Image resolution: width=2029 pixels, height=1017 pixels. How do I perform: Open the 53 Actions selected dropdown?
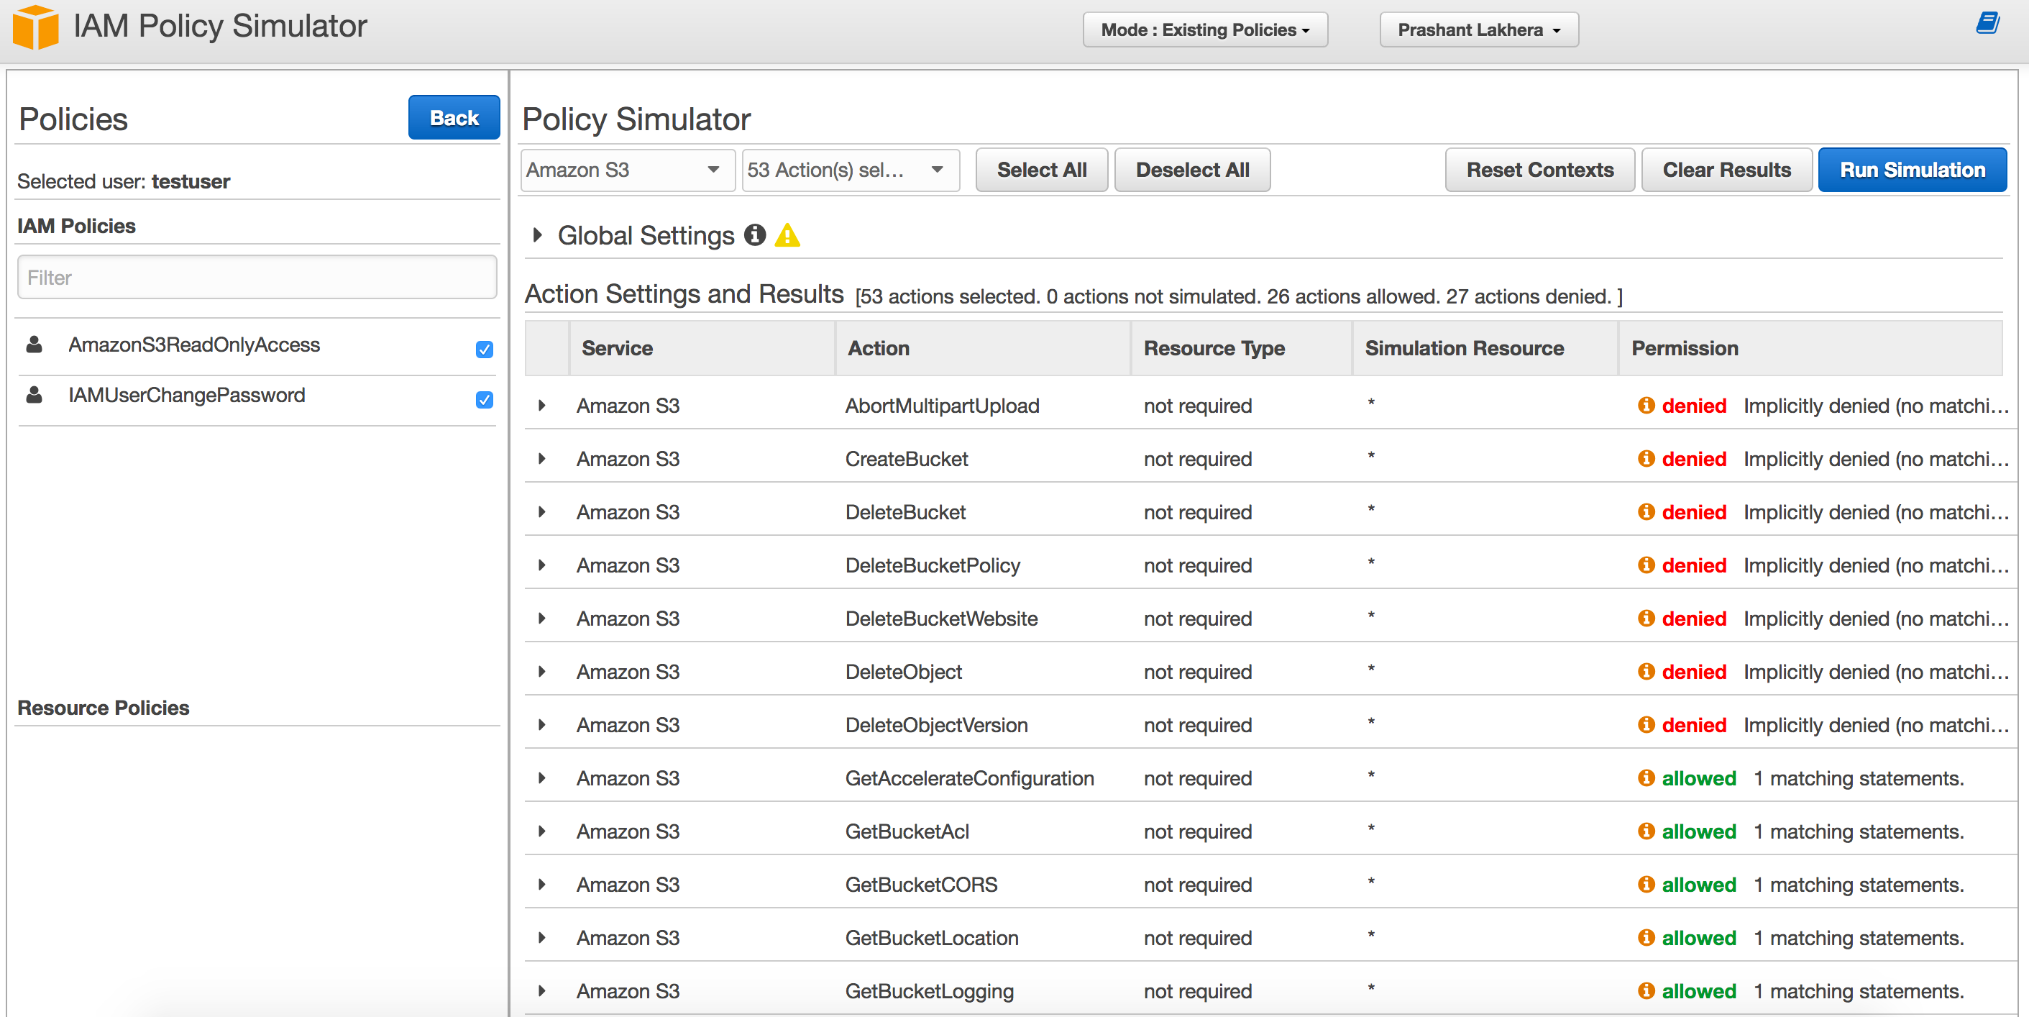(849, 170)
